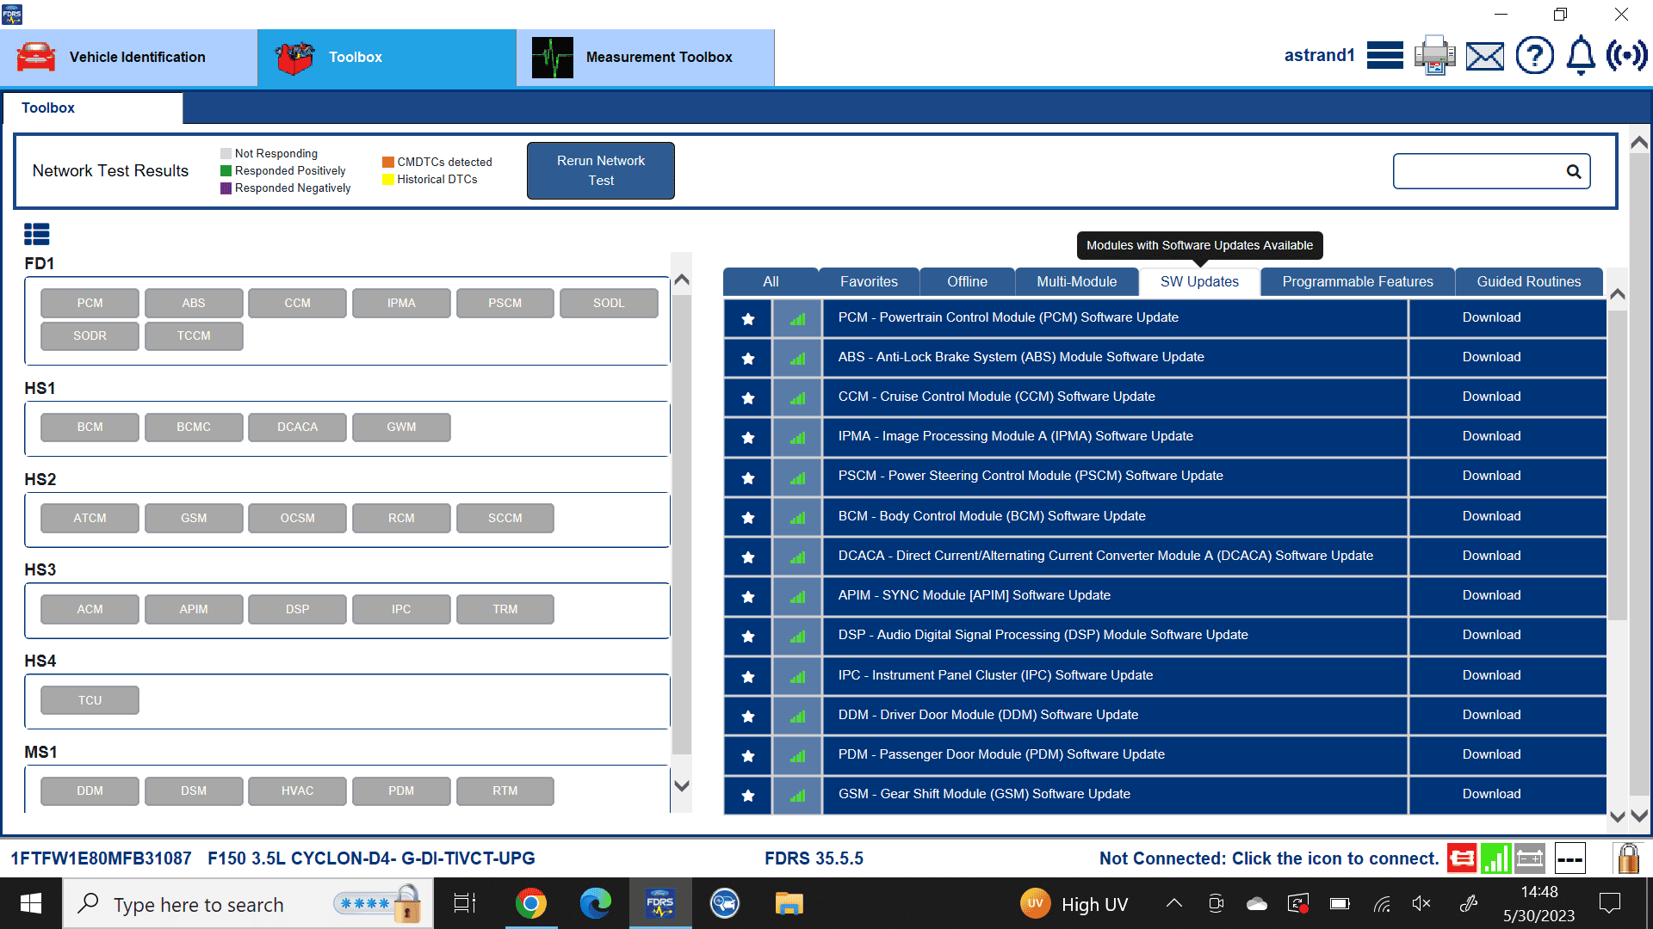Click Rerun Network Test button

pyautogui.click(x=601, y=170)
